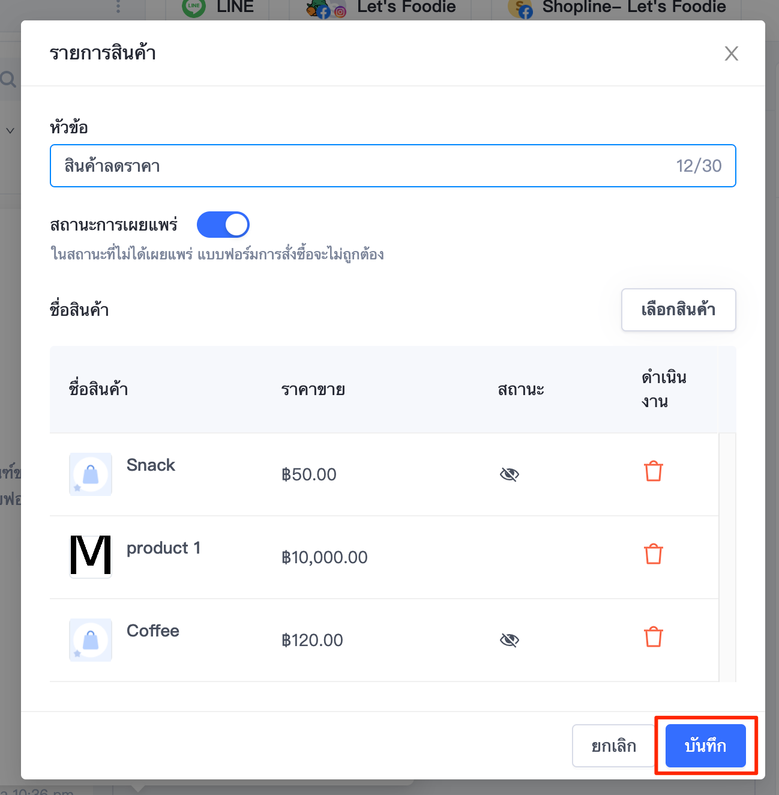Delete the Snack product row
This screenshot has width=779, height=795.
(653, 471)
